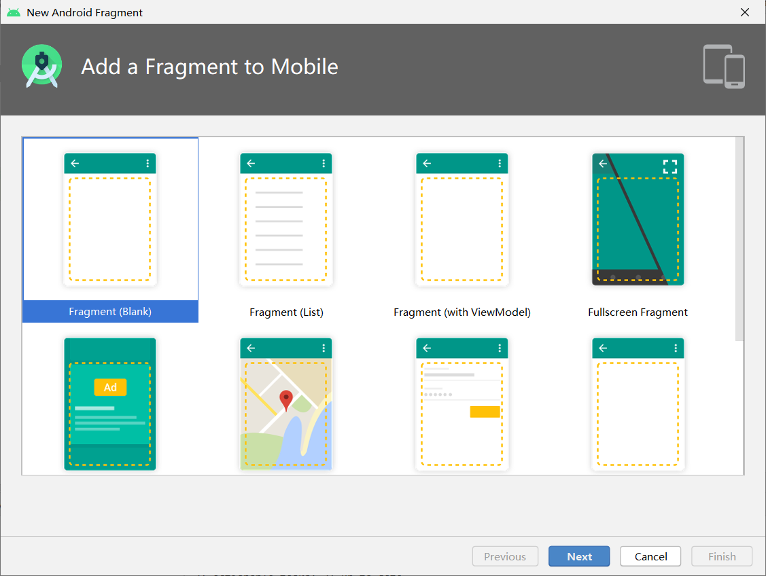The width and height of the screenshot is (766, 576).
Task: Click the fullscreen expand icon on Fullscreen Fragment preview
Action: tap(669, 164)
